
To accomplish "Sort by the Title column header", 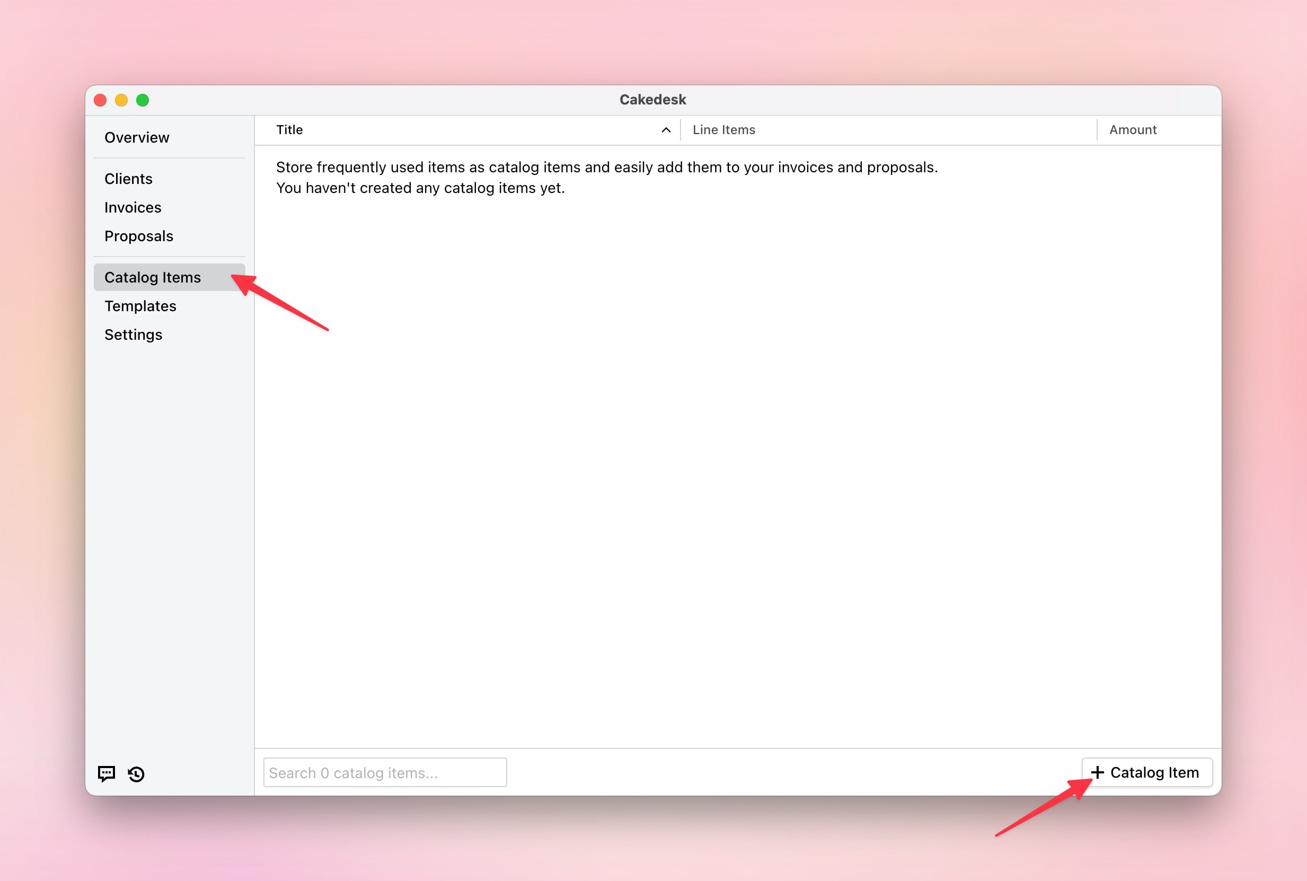I will pos(290,130).
